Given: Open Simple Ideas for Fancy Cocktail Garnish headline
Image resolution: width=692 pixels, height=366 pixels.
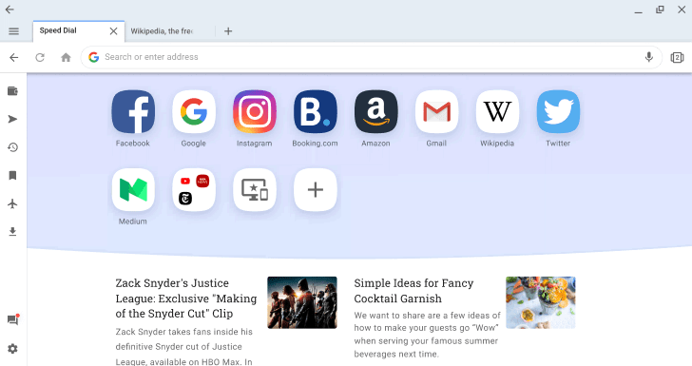Looking at the screenshot, I should coord(414,291).
